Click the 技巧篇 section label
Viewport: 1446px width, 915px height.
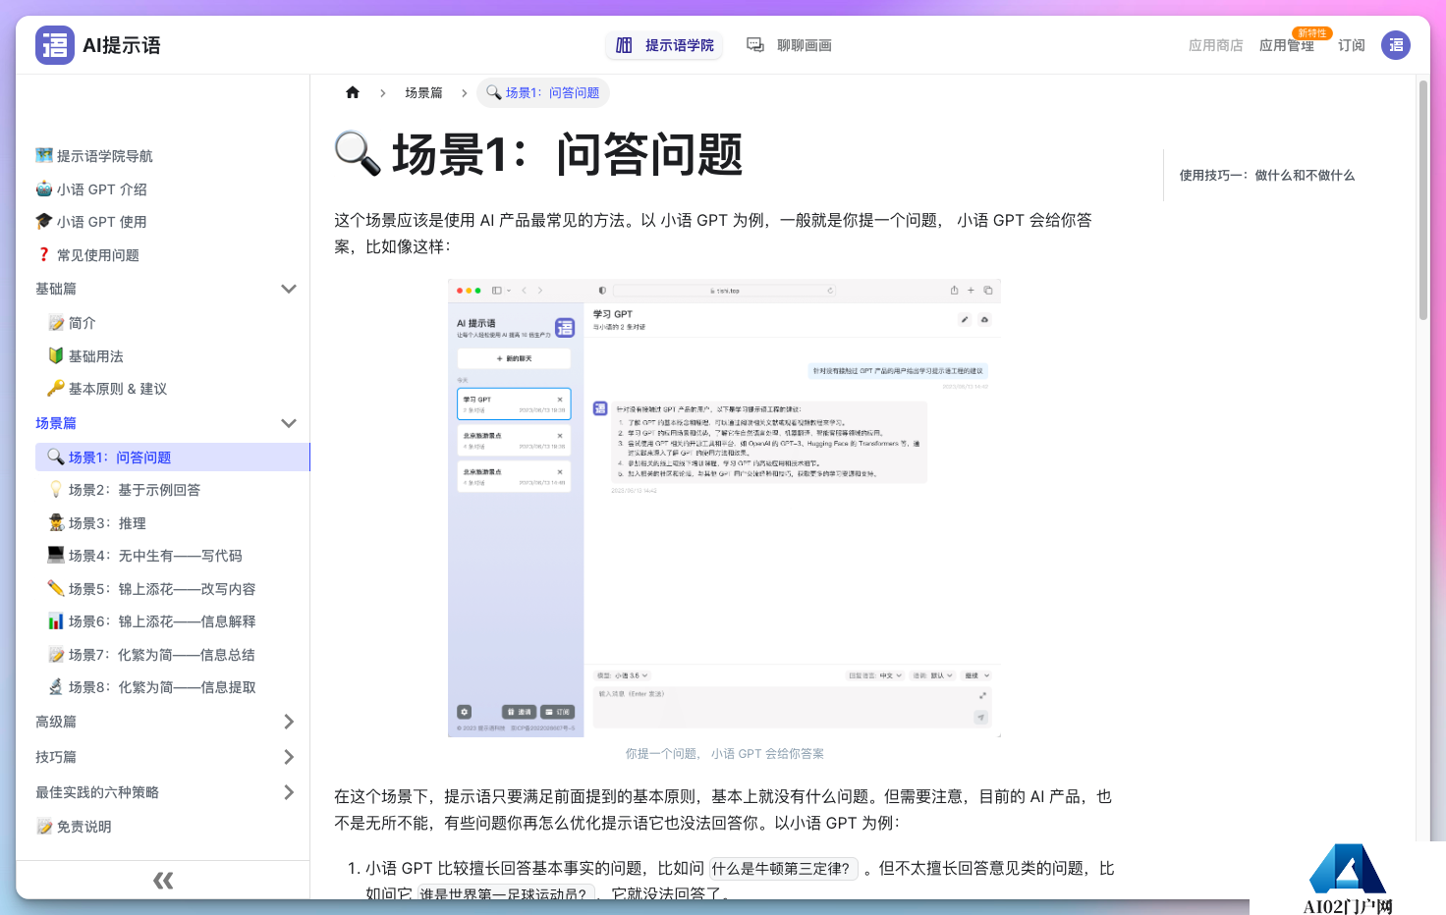(x=56, y=757)
